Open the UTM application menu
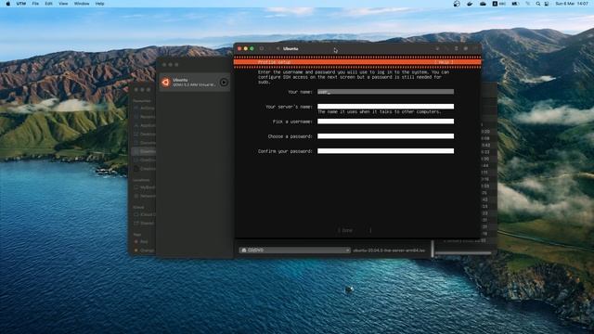The height and width of the screenshot is (334, 594). point(21,4)
